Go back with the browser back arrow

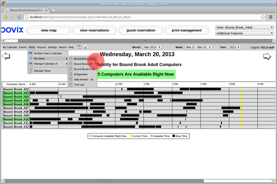click(6, 17)
